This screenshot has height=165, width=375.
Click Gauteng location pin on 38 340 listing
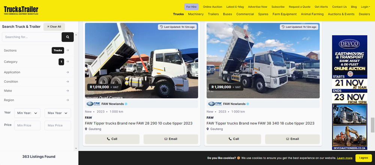(208, 129)
